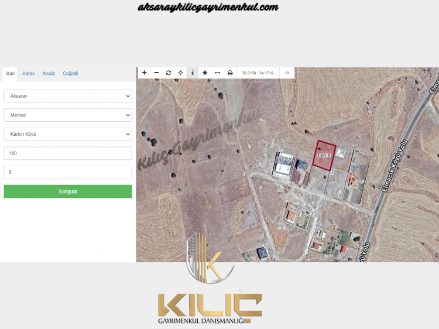Open the Karkın Köyü neighborhood dropdown

(x=68, y=134)
